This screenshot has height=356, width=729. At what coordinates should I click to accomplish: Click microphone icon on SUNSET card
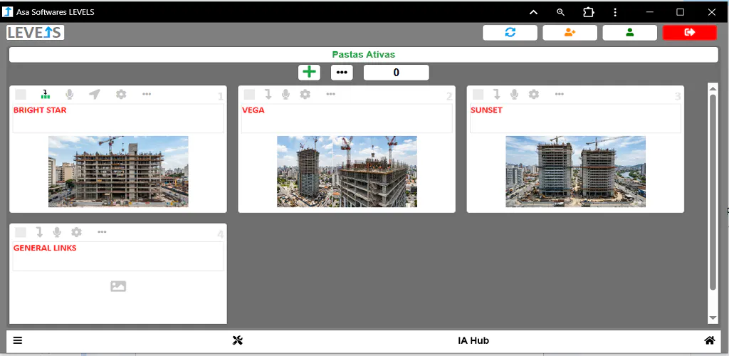514,95
